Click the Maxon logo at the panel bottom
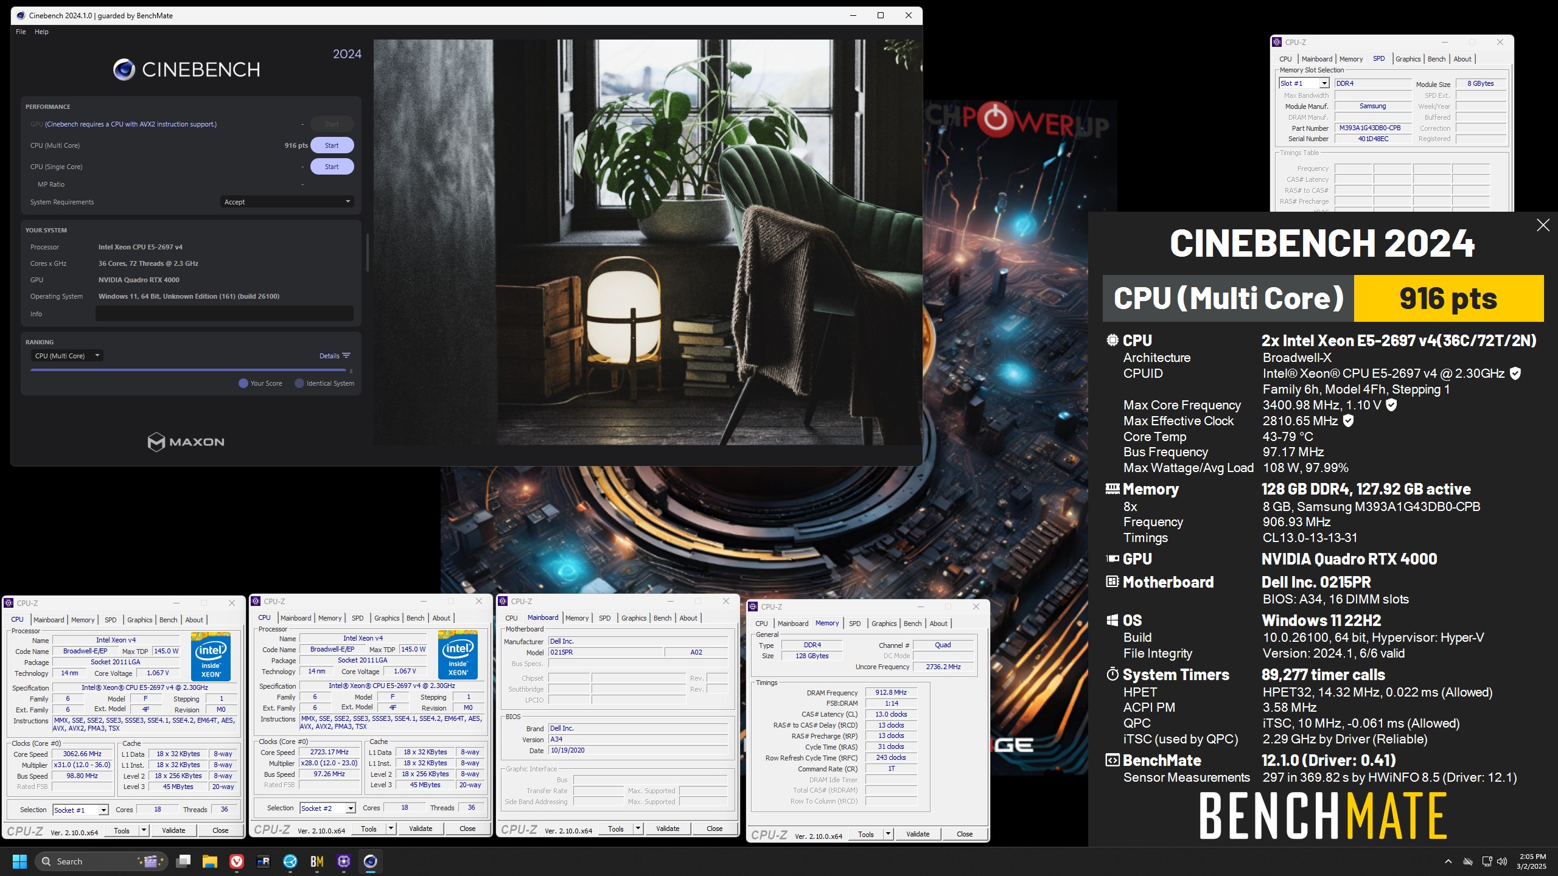1558x876 pixels. point(186,442)
